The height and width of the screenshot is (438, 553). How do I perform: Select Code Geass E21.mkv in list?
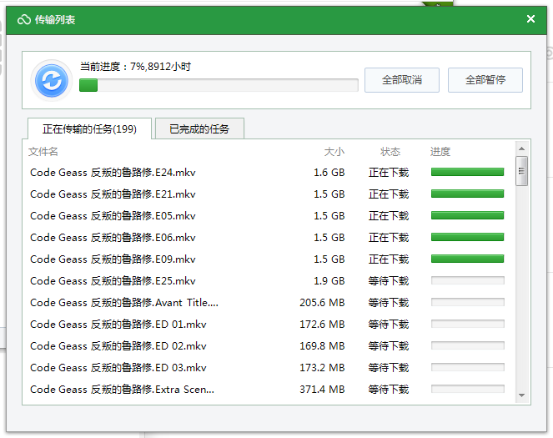tap(113, 194)
